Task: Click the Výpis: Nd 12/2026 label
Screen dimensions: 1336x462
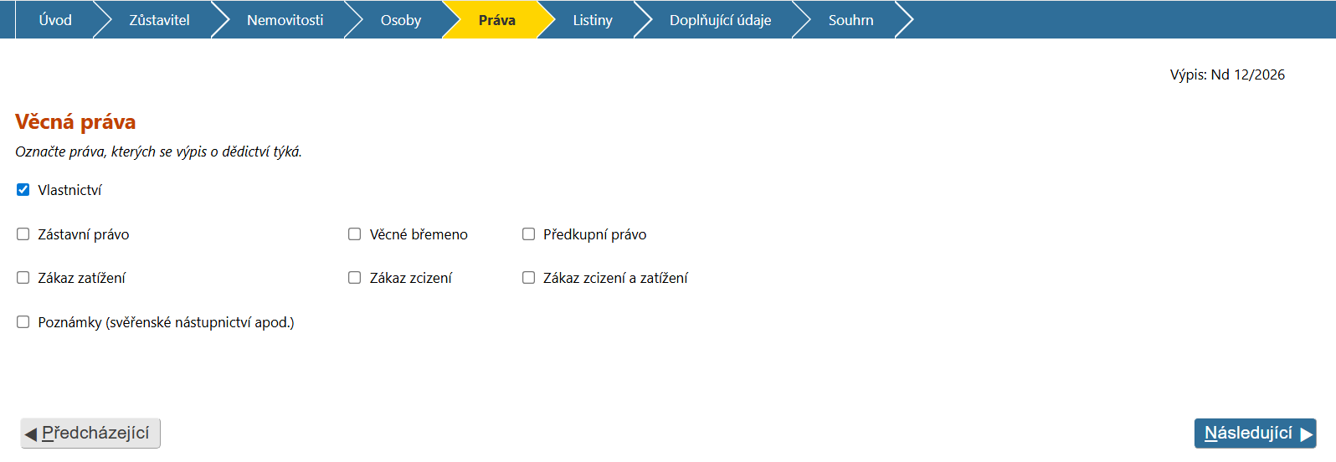Action: 1227,74
